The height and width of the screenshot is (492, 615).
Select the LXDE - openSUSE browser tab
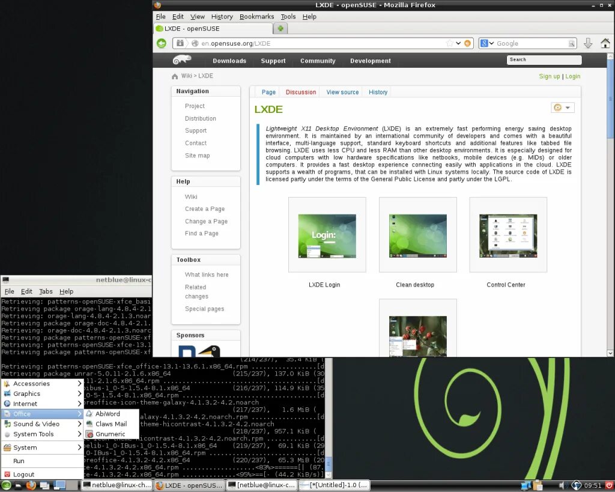[x=213, y=29]
